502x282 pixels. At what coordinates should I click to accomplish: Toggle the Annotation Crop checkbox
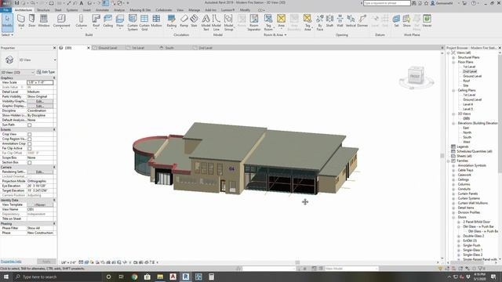[30, 143]
